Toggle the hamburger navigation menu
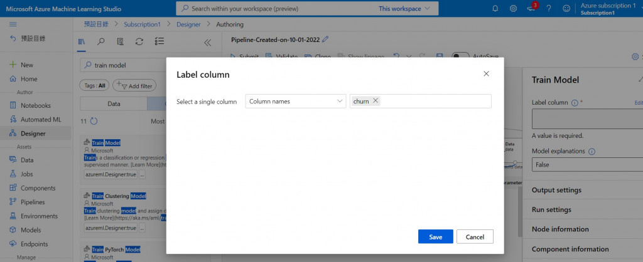Screen dimensions: 643x262 click(x=13, y=24)
